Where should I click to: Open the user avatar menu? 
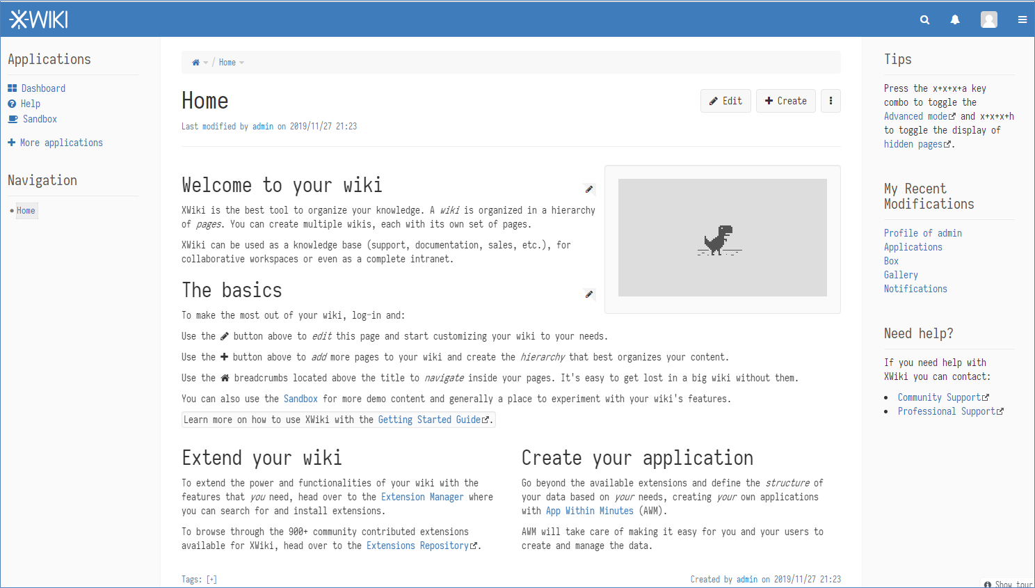click(x=989, y=19)
